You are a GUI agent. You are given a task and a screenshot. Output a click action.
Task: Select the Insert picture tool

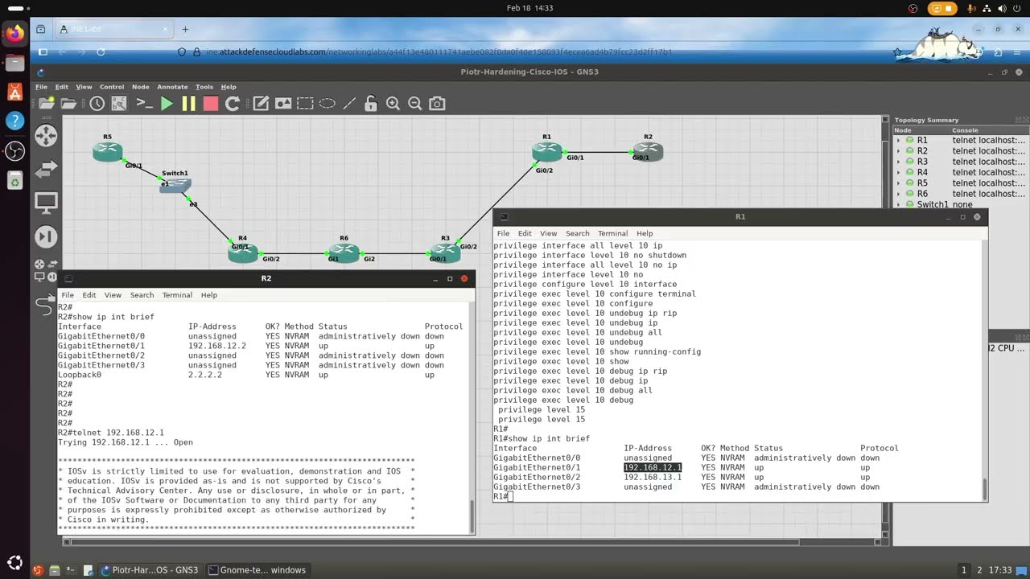[x=283, y=103]
